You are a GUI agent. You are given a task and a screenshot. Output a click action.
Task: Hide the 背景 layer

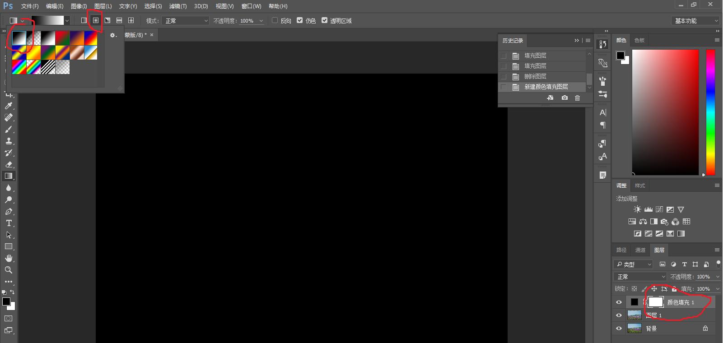coord(619,329)
